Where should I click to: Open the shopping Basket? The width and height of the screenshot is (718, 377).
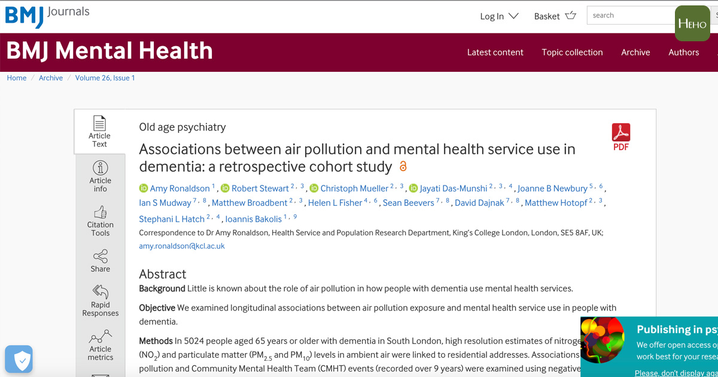pyautogui.click(x=555, y=16)
